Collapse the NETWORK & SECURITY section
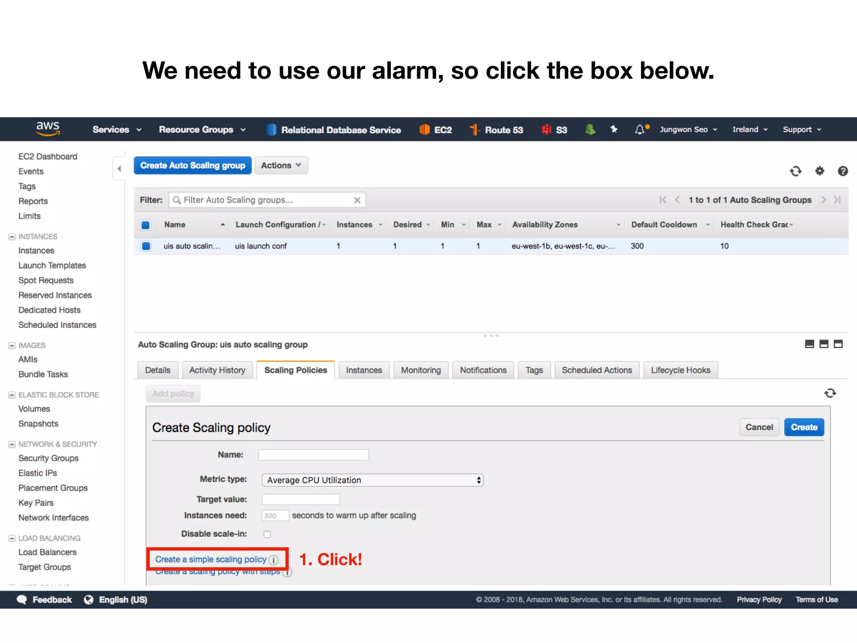857x643 pixels. coord(12,444)
